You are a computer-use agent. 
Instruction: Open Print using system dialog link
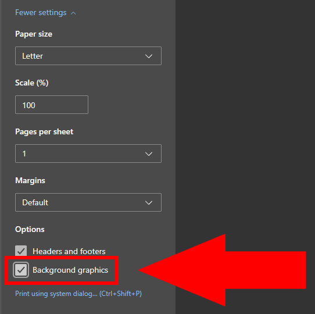[78, 294]
